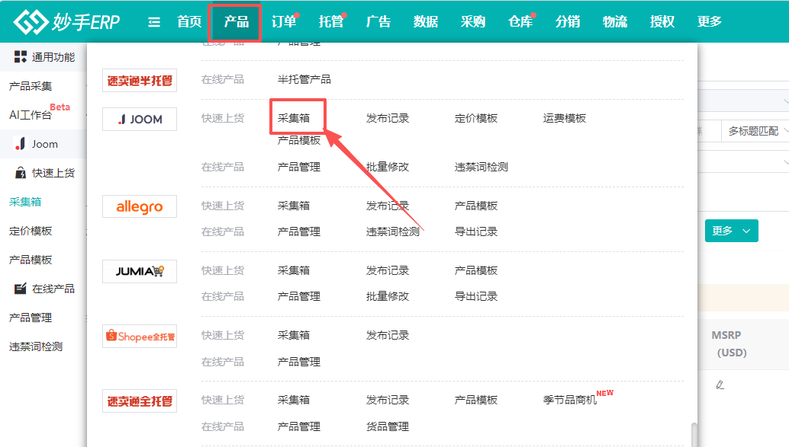Click the 妙手ERP logo
Viewport: 789px width, 447px height.
(67, 21)
